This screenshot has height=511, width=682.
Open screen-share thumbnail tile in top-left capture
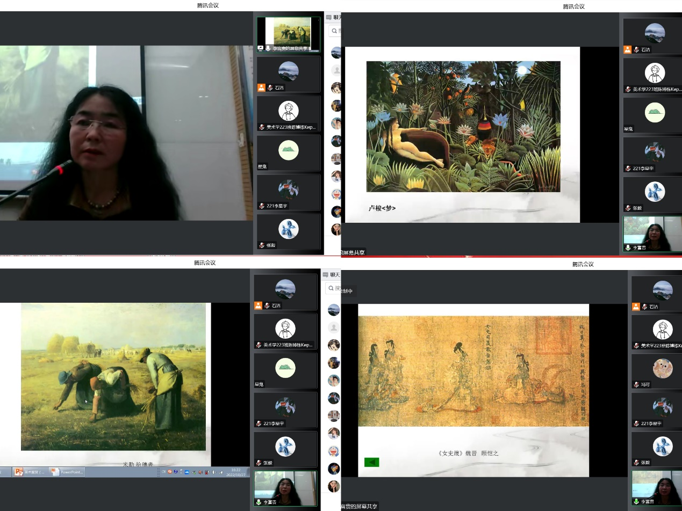(289, 34)
